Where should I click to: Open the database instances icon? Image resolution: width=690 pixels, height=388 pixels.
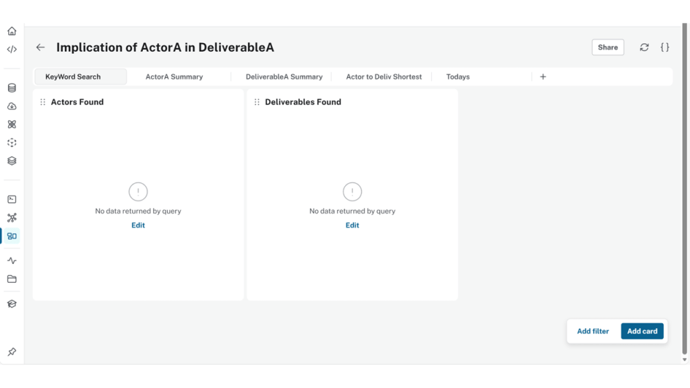[11, 88]
